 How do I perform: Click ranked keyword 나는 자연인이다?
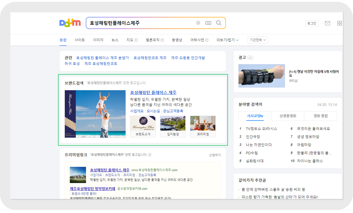[259, 145]
